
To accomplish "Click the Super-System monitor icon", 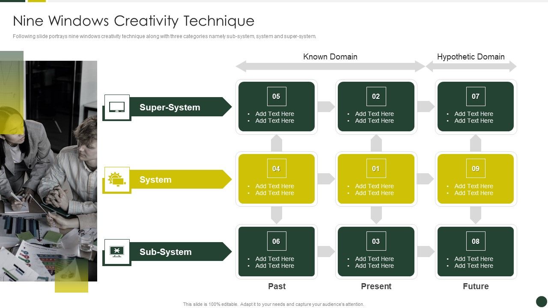I will coord(117,107).
